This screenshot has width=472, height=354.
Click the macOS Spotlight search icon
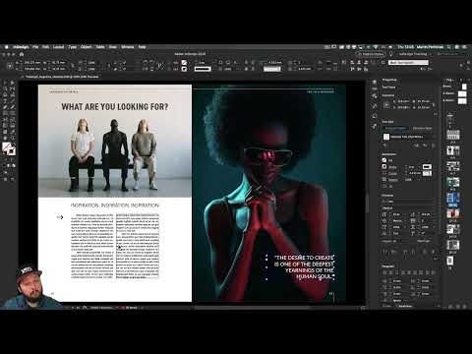pyautogui.click(x=449, y=47)
